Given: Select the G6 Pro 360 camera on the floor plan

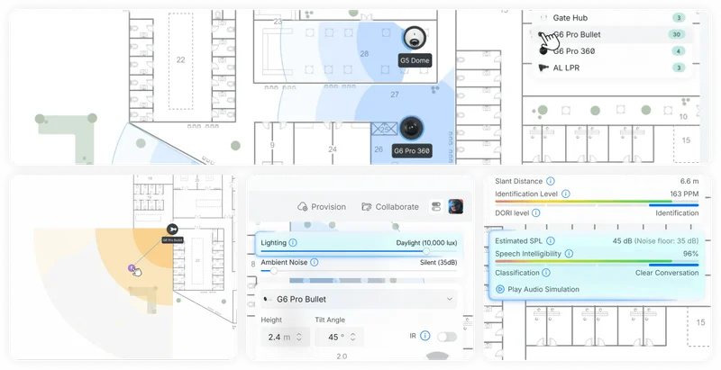Looking at the screenshot, I should [x=411, y=128].
